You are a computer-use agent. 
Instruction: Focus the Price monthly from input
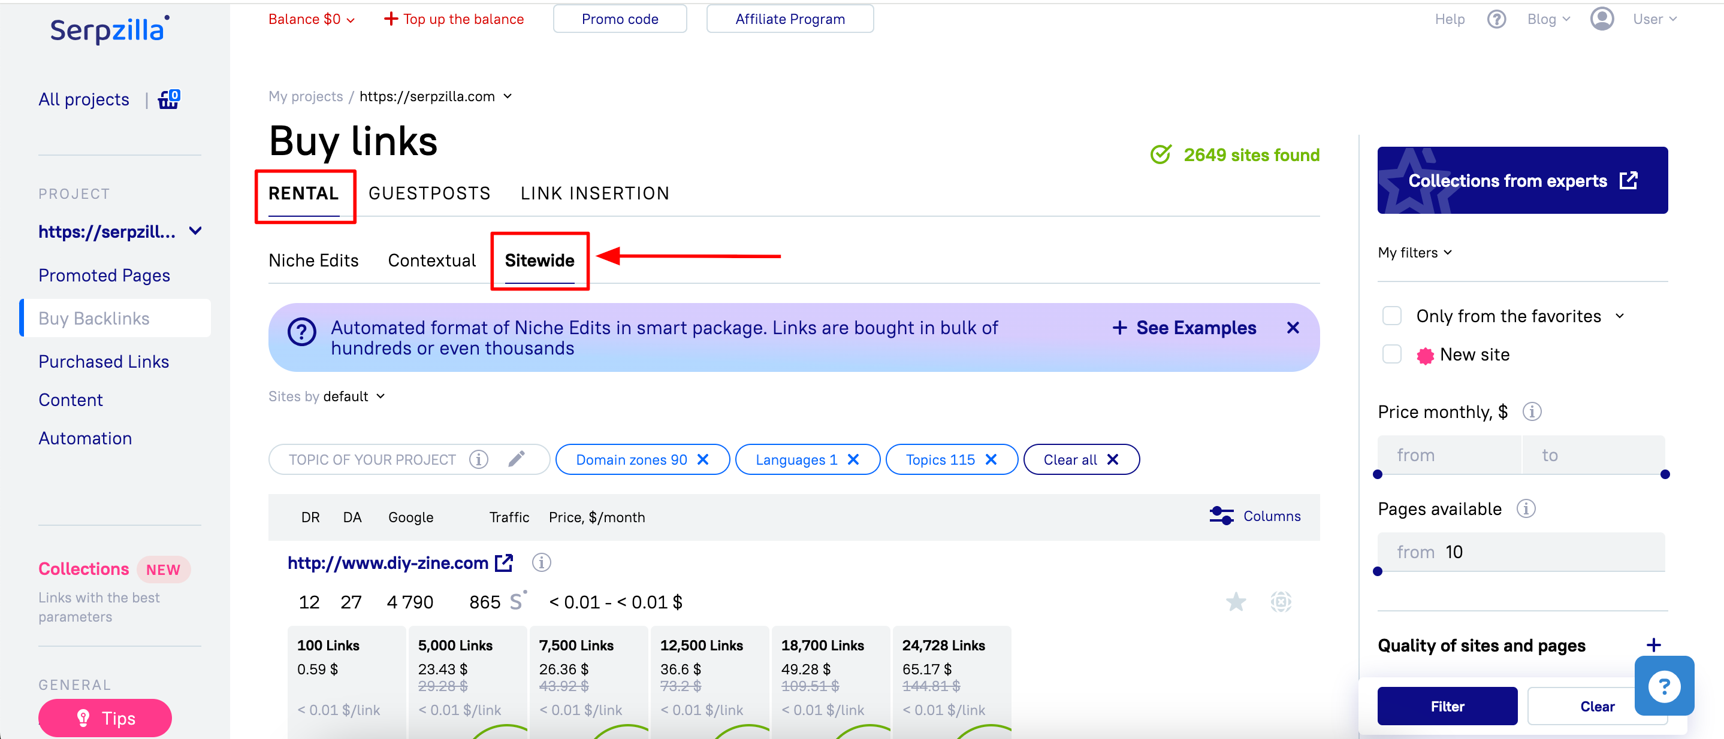(x=1450, y=455)
